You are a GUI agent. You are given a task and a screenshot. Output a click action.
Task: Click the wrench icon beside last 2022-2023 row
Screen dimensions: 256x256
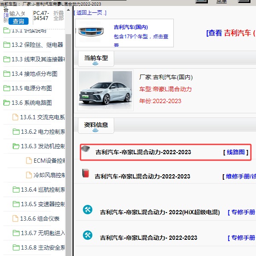(x=87, y=235)
